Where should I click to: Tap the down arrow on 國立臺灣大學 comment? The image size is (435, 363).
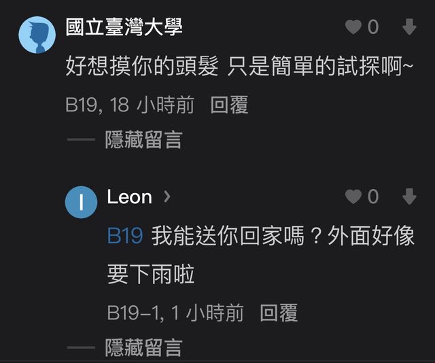(409, 27)
